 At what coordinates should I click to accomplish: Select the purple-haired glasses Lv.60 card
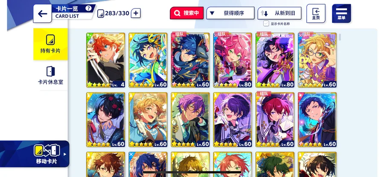click(190, 120)
